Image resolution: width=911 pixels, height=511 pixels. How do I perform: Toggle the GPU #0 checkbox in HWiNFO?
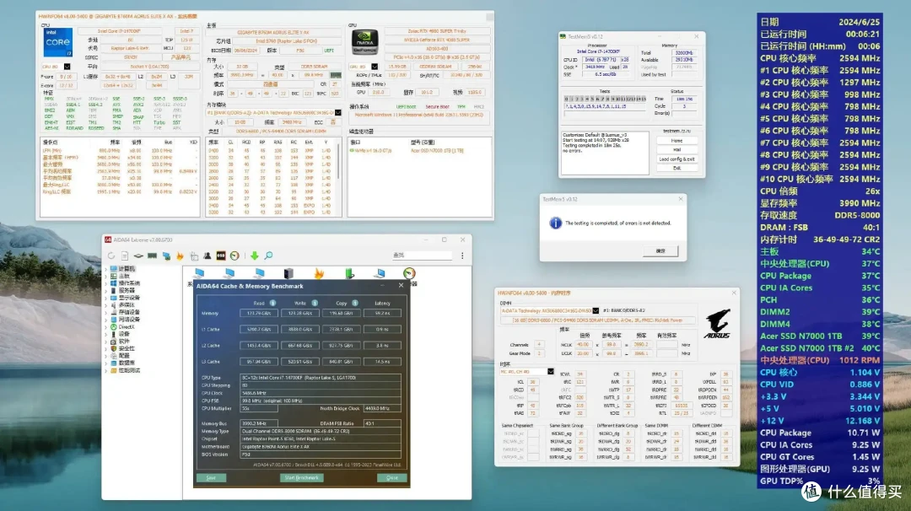point(375,67)
